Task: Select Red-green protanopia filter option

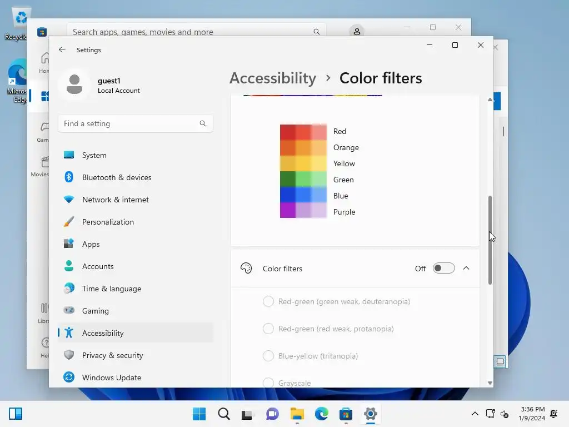Action: [x=268, y=329]
